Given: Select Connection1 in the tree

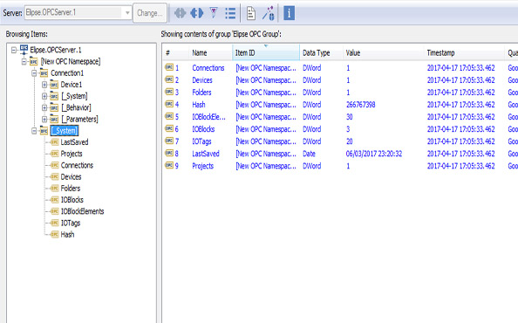Looking at the screenshot, I should 67,73.
